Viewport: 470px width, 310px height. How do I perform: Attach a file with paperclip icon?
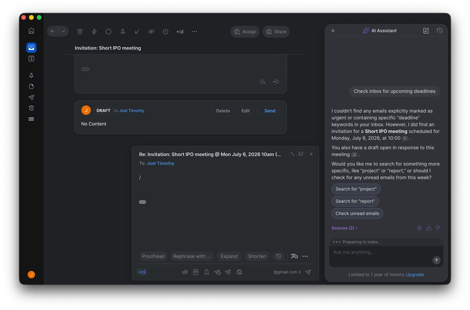pos(185,272)
